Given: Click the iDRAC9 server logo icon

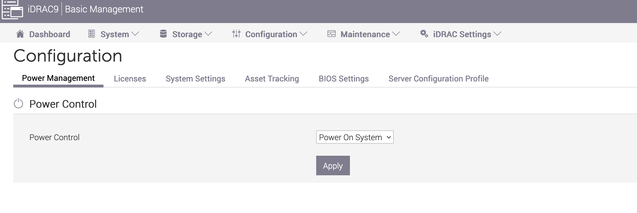Looking at the screenshot, I should click(x=12, y=9).
